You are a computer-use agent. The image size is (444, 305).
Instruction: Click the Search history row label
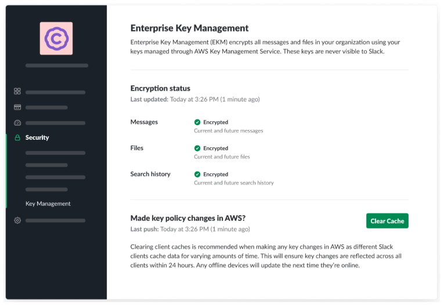click(x=150, y=174)
